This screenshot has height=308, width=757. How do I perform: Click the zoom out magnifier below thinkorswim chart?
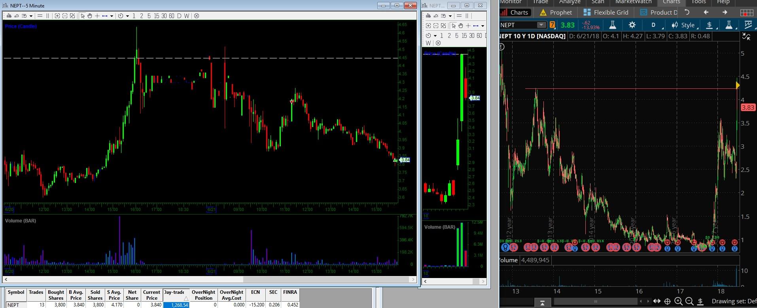(689, 302)
